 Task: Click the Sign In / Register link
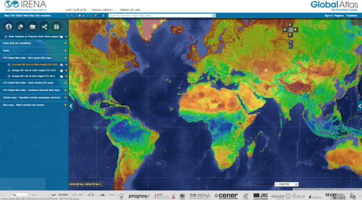(x=334, y=16)
